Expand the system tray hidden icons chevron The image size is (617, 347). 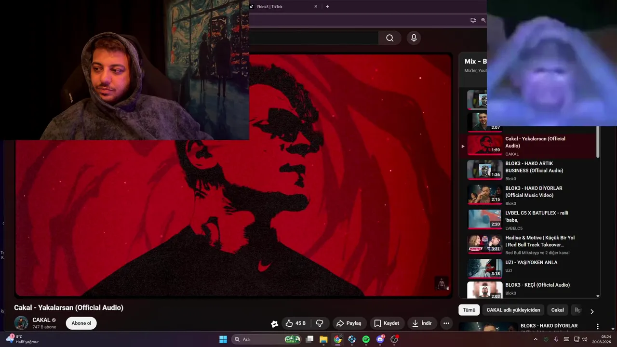[535, 339]
